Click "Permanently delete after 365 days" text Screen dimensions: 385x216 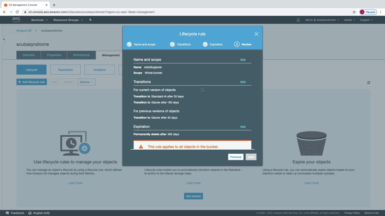point(156,134)
